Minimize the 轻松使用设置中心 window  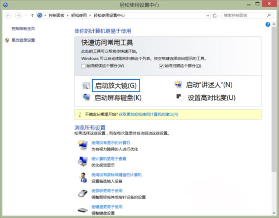tap(249, 4)
